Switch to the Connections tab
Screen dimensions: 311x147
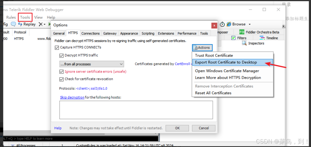(90, 33)
